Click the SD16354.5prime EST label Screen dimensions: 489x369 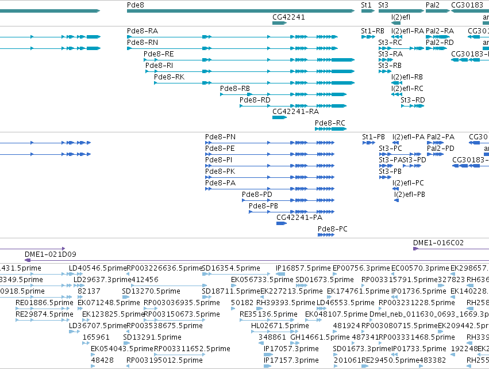231,268
